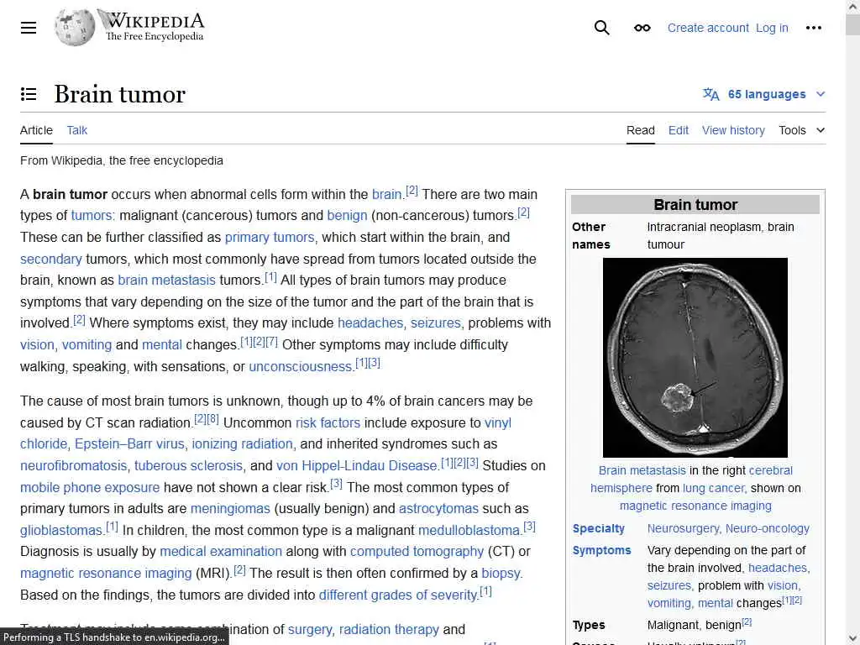Open the 'unconsciousness' link
The height and width of the screenshot is (645, 860).
point(301,367)
